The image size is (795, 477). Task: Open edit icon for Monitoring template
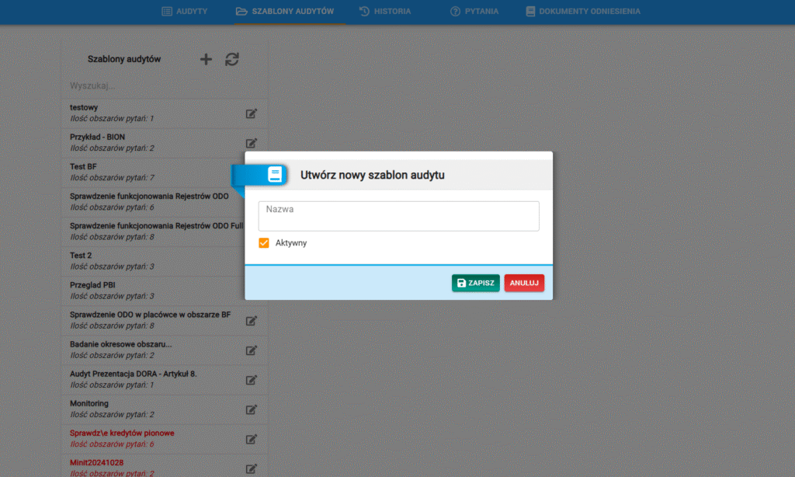coord(251,409)
